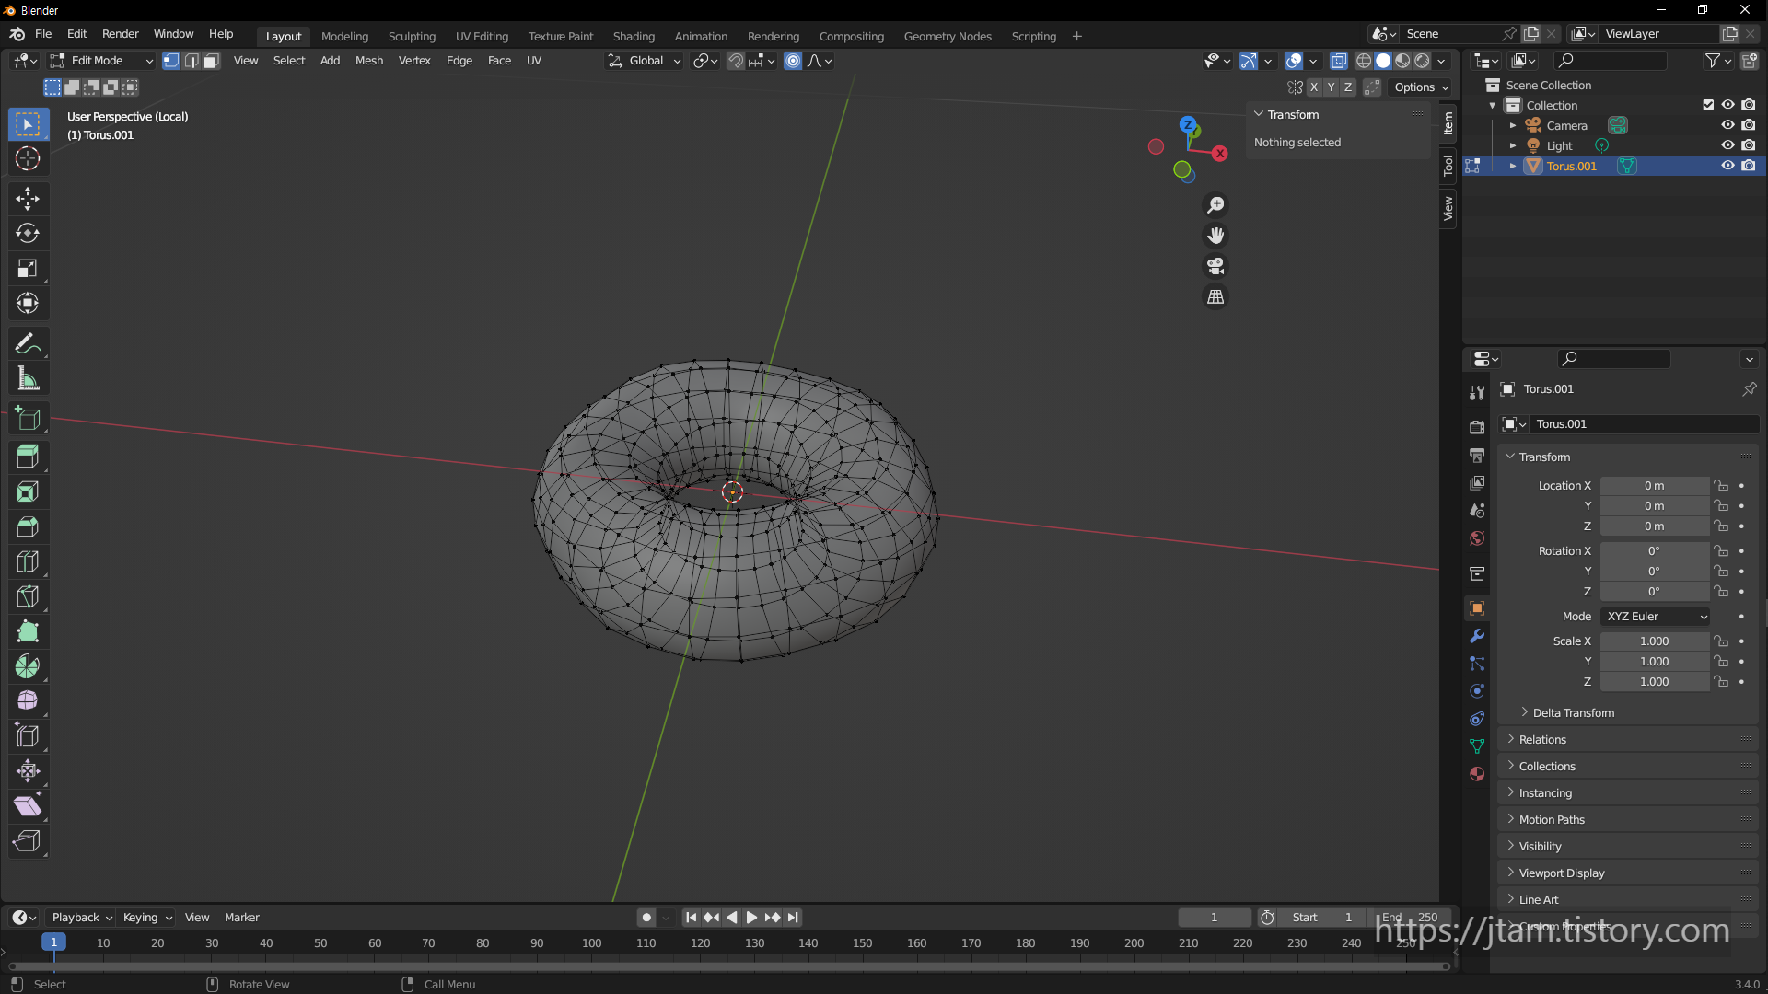Viewport: 1768px width, 994px height.
Task: Uncheck Collection exclude checkbox
Action: pos(1708,105)
